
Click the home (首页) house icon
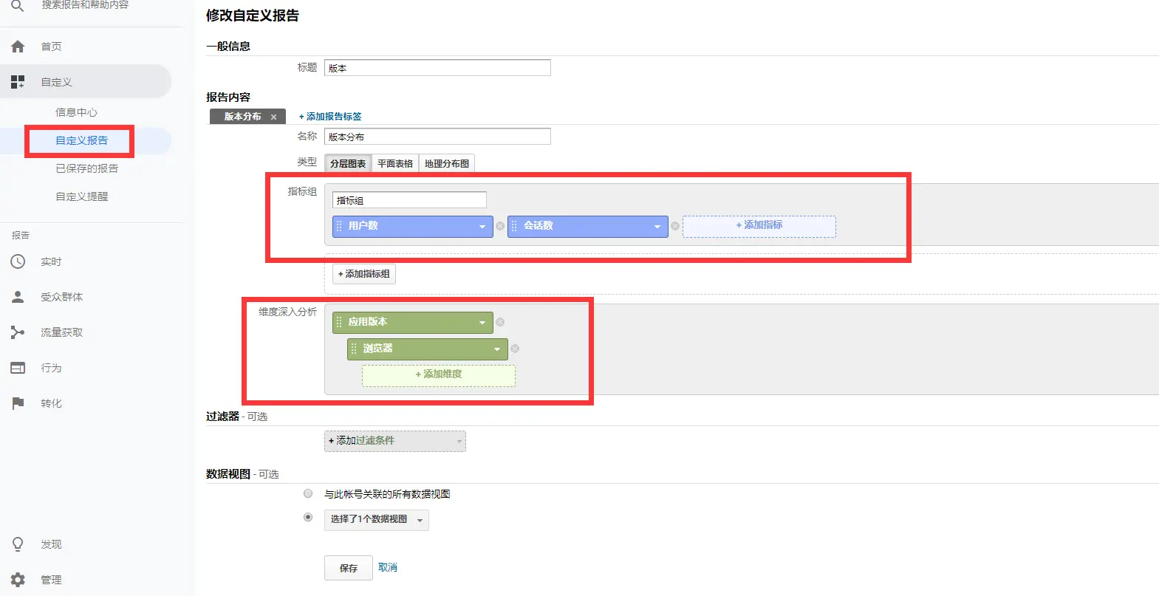[18, 47]
